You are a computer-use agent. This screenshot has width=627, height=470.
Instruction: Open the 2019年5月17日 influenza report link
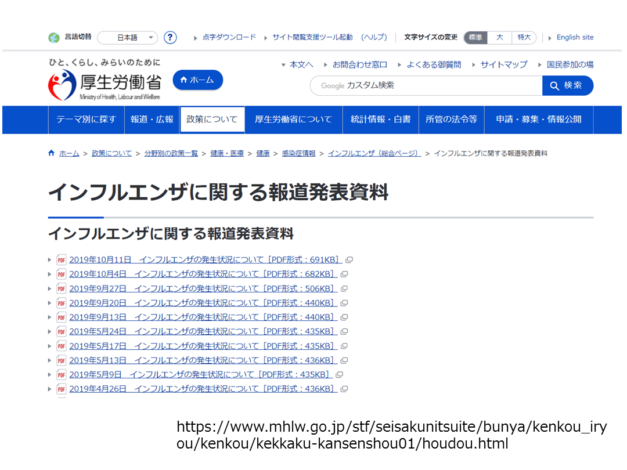[x=203, y=346]
